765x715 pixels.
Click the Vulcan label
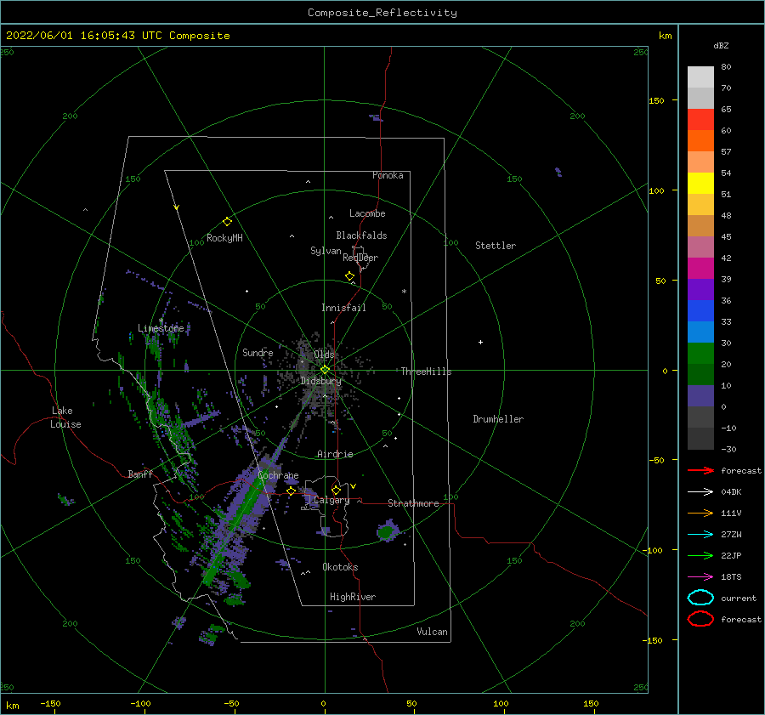click(433, 632)
